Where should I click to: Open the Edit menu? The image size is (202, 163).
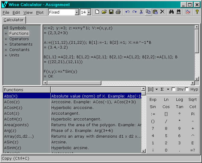pyautogui.click(x=16, y=12)
